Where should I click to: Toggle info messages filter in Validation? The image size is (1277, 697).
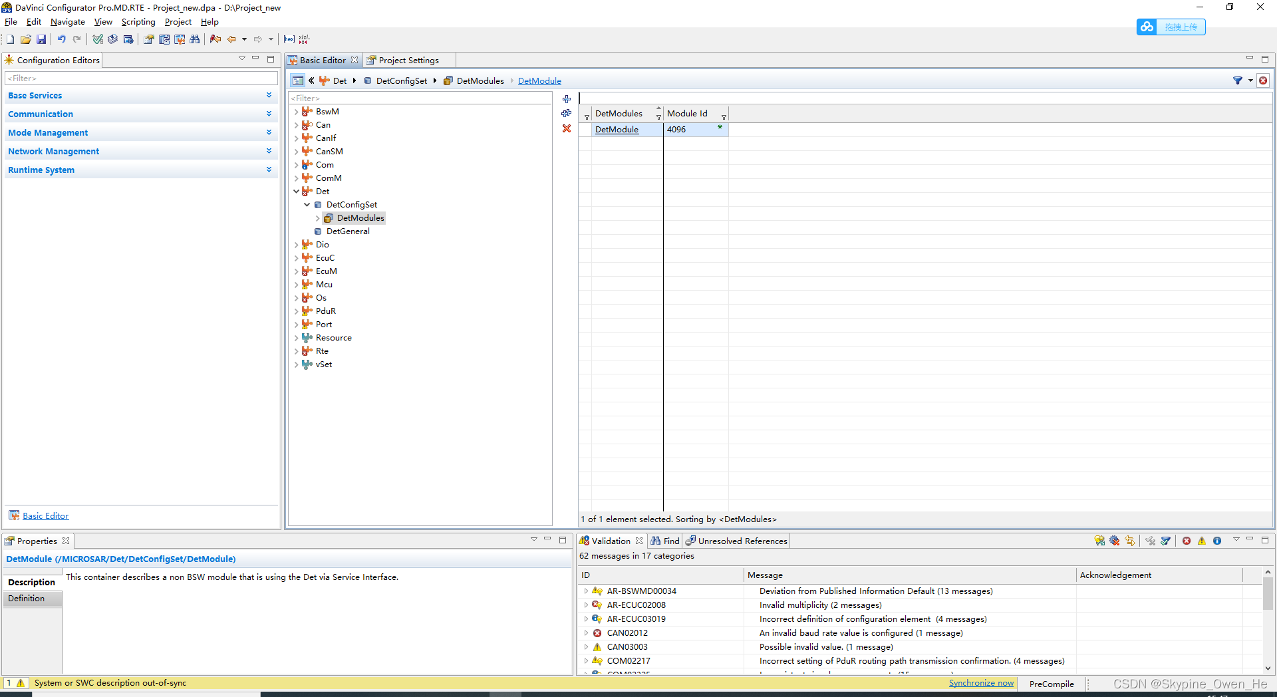coord(1217,541)
